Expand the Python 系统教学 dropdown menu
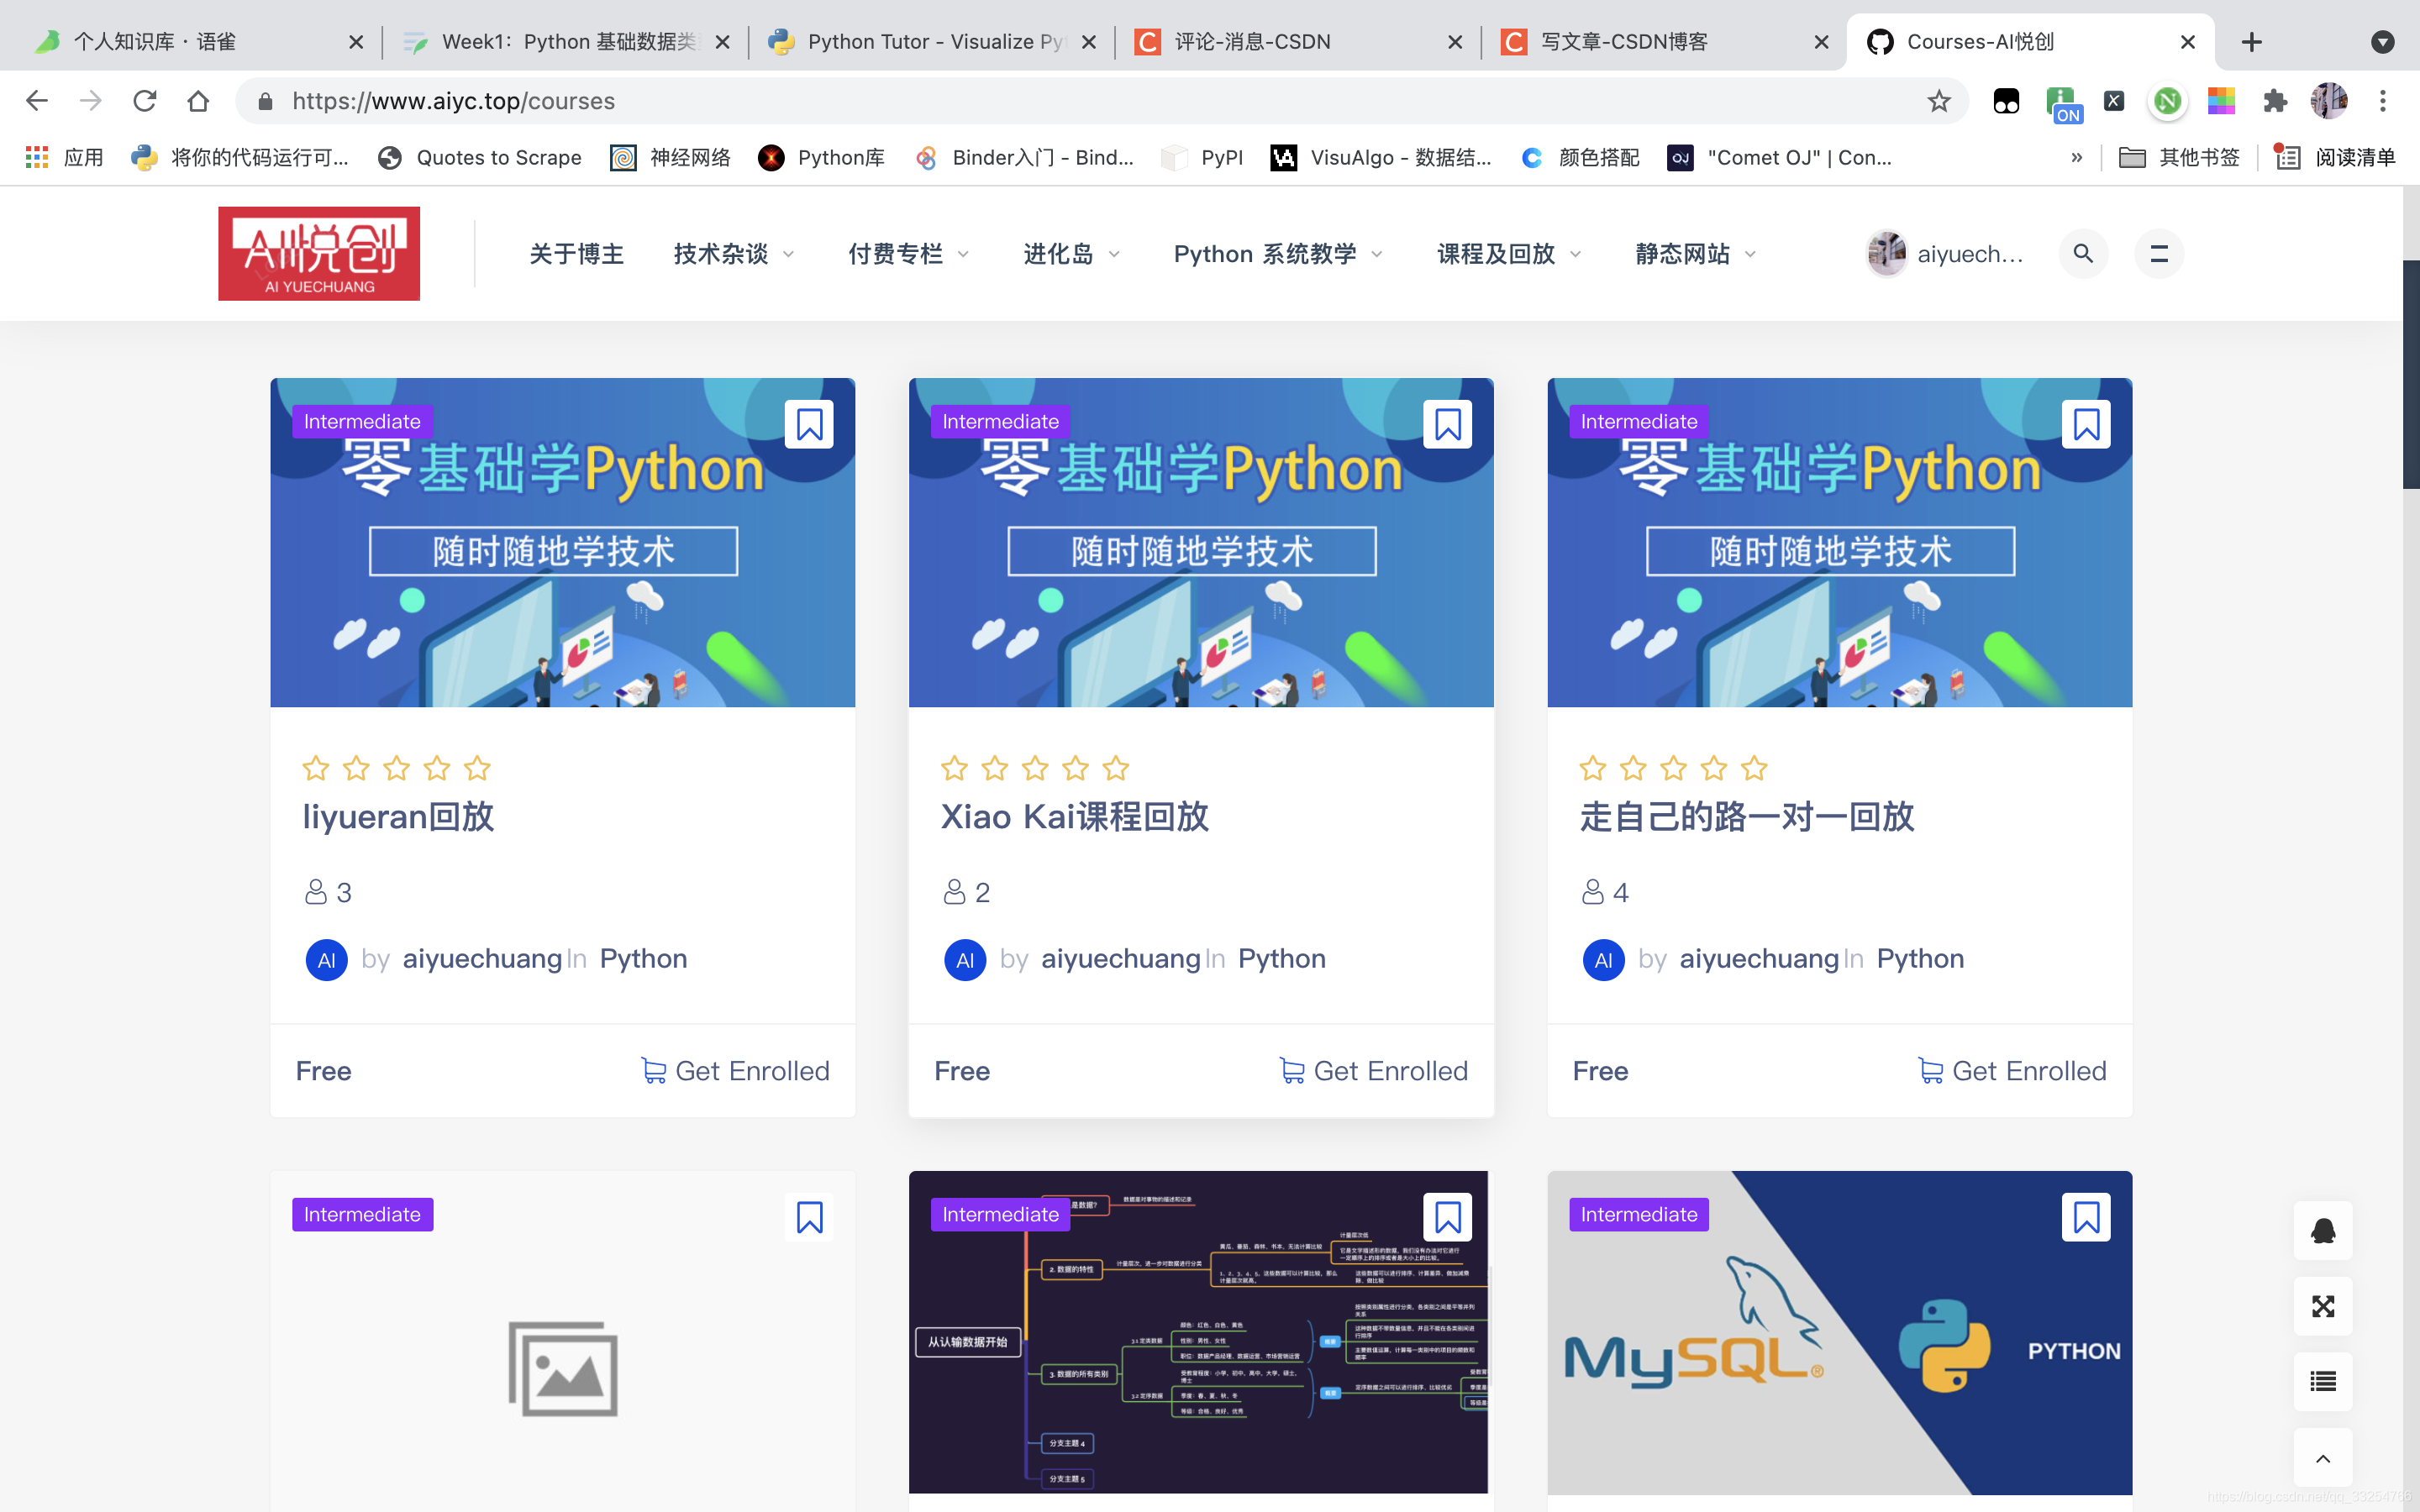This screenshot has height=1512, width=2420. tap(1279, 254)
